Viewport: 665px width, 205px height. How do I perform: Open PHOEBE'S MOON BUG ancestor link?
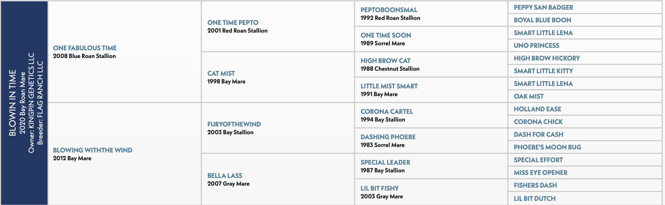(547, 147)
